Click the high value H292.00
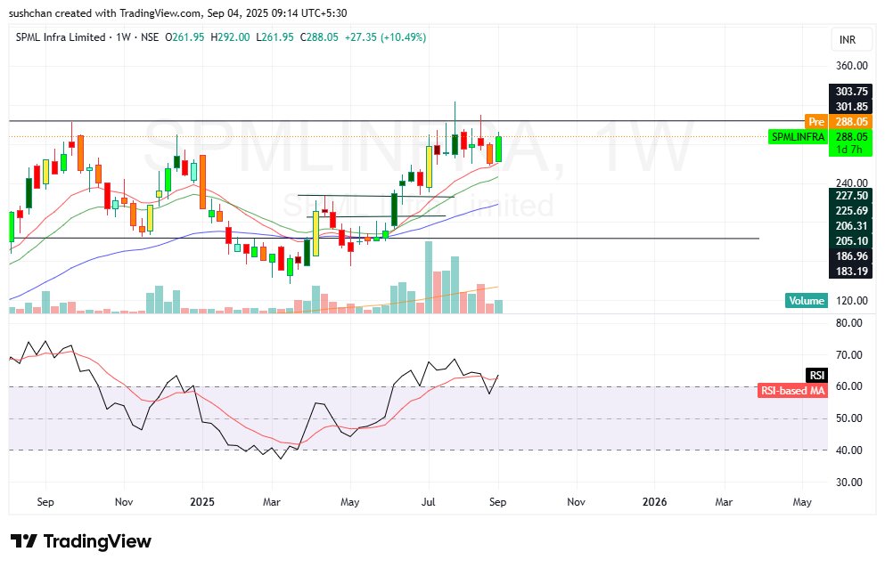 click(x=230, y=37)
